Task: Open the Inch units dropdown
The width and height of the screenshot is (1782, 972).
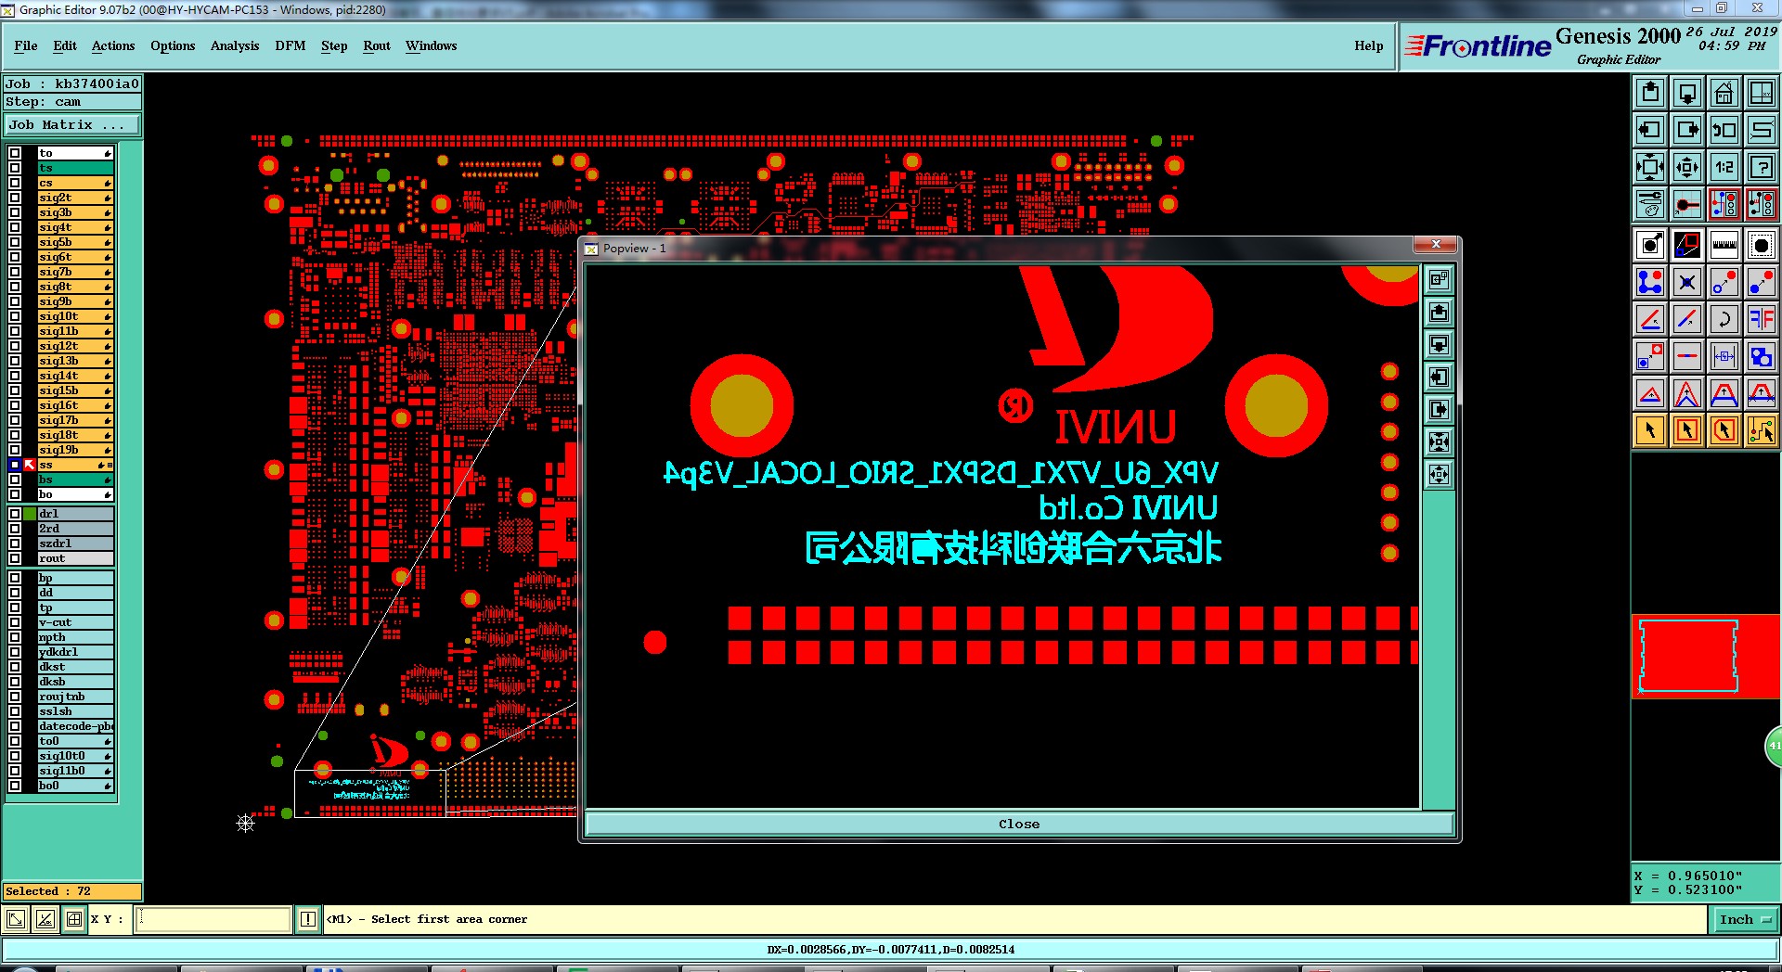Action: point(1745,919)
